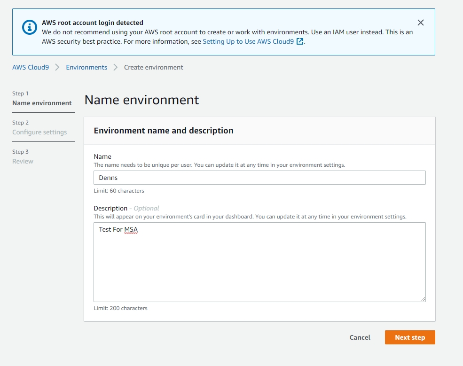Image resolution: width=463 pixels, height=366 pixels.
Task: Click in the Description text area
Action: click(259, 262)
